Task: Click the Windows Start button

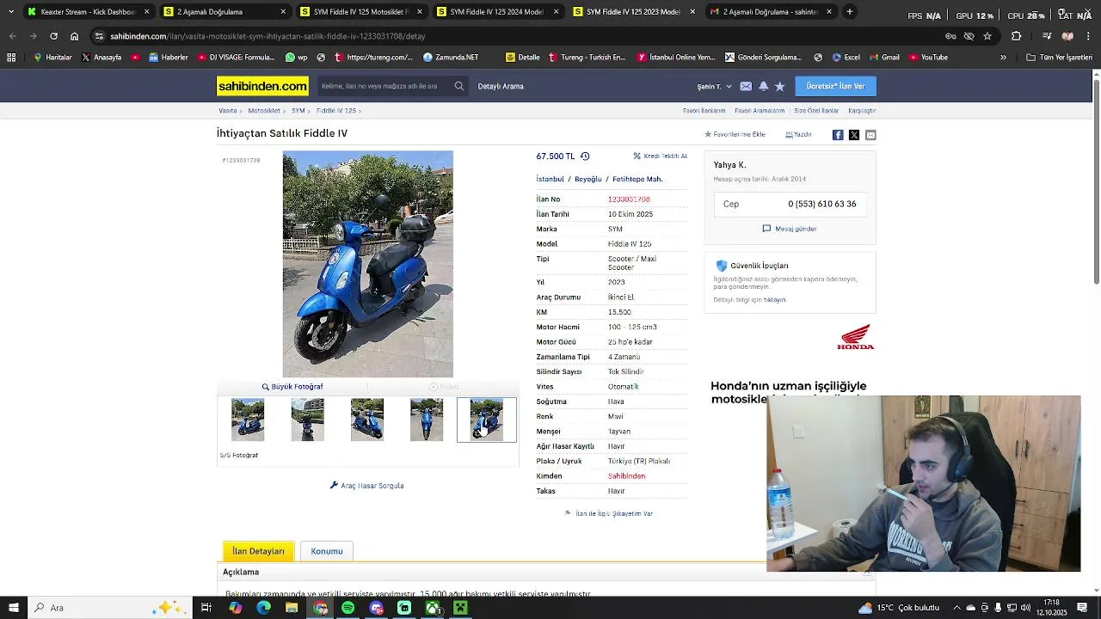Action: [x=14, y=608]
